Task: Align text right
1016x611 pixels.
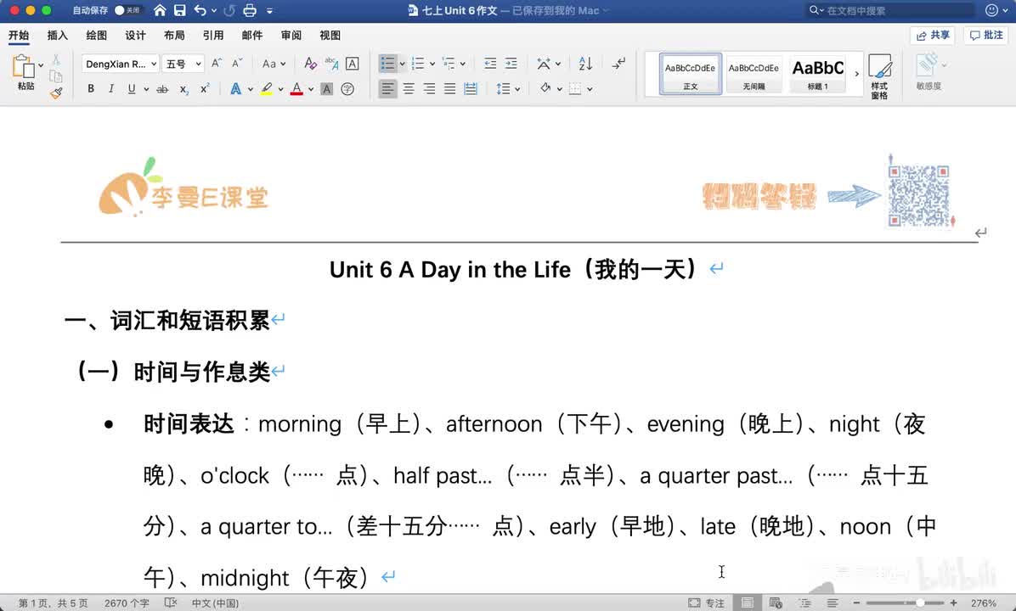Action: pos(429,88)
